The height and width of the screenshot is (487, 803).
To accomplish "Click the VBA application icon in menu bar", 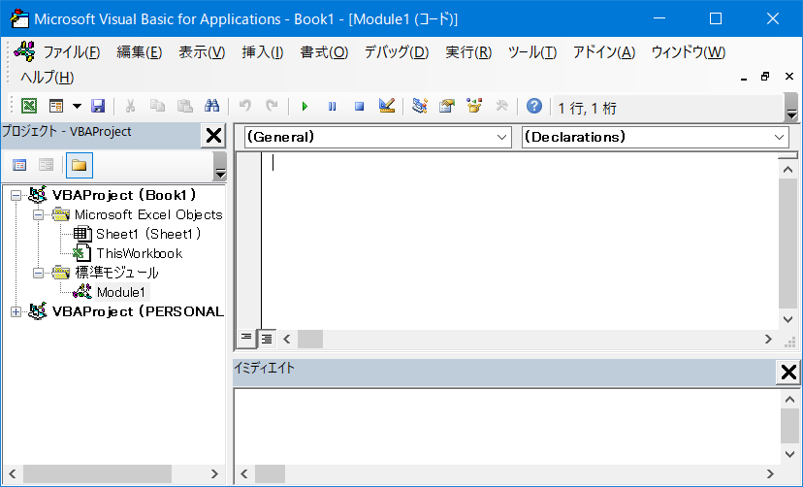I will click(24, 50).
